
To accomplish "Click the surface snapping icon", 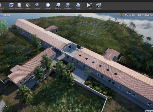I will point(133,15).
